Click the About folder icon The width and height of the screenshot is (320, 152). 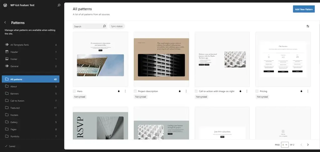[7, 86]
